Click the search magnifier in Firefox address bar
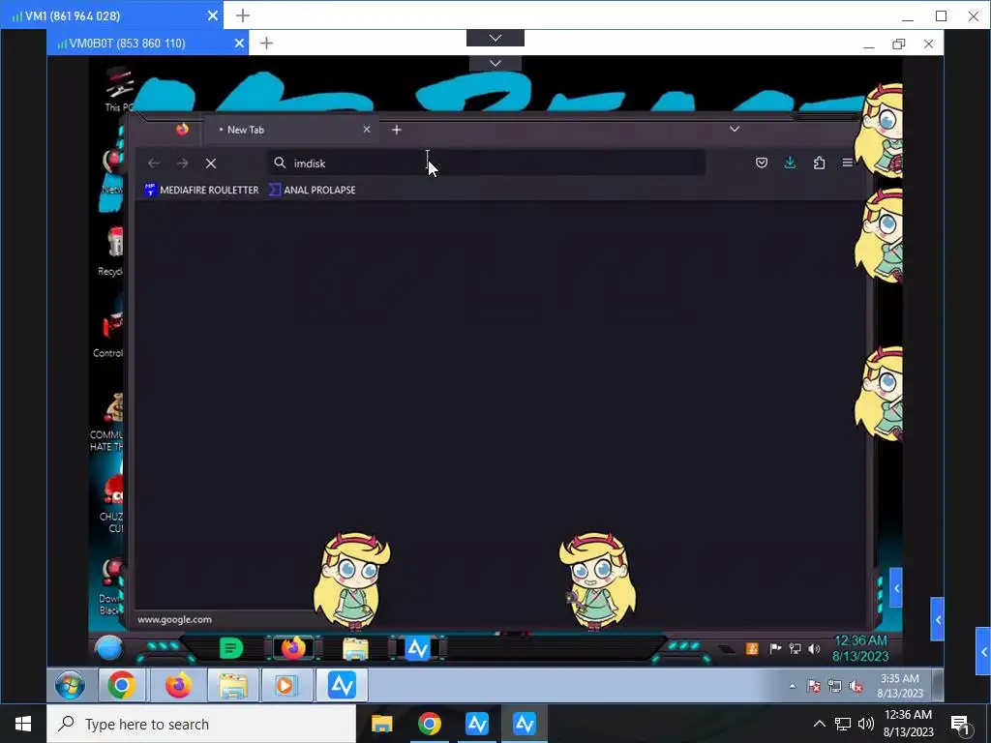991x743 pixels. [280, 163]
